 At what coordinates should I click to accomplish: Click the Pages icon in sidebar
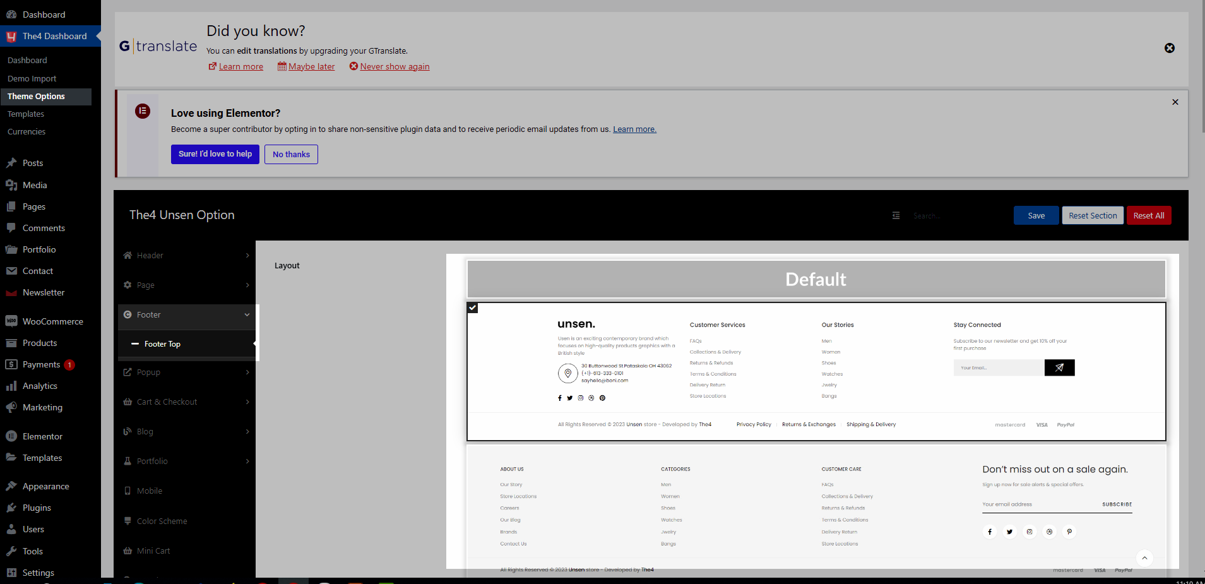(11, 206)
